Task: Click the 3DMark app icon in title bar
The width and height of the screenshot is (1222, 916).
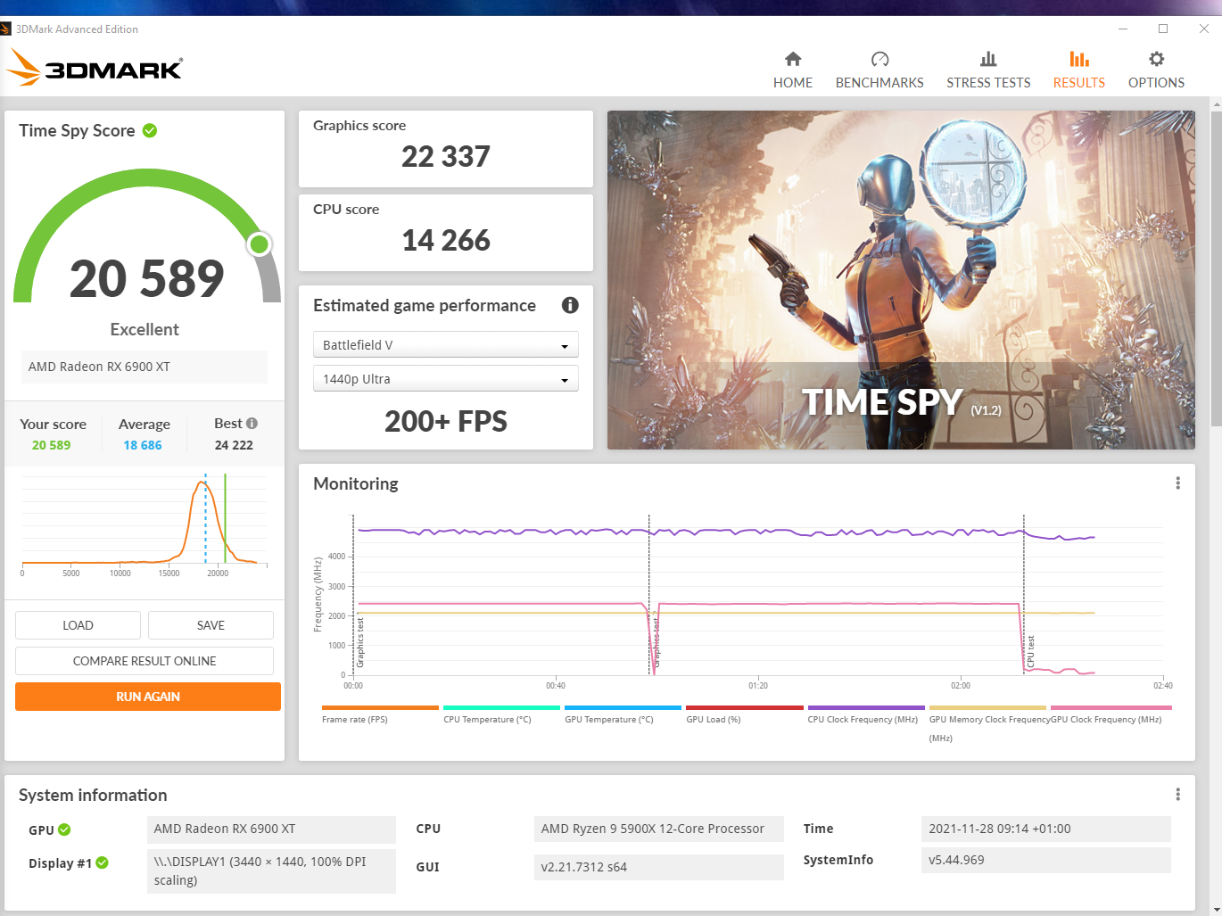Action: (x=5, y=29)
